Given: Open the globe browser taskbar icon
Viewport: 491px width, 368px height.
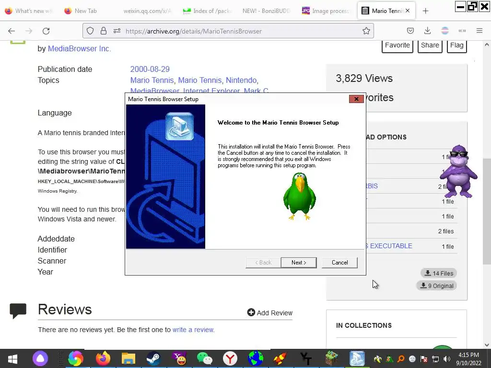Looking at the screenshot, I should [x=255, y=358].
